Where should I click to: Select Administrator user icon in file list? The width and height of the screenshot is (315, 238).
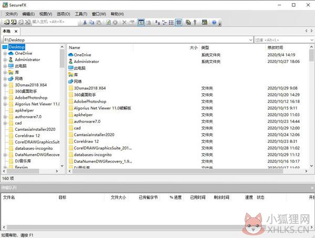[70, 61]
